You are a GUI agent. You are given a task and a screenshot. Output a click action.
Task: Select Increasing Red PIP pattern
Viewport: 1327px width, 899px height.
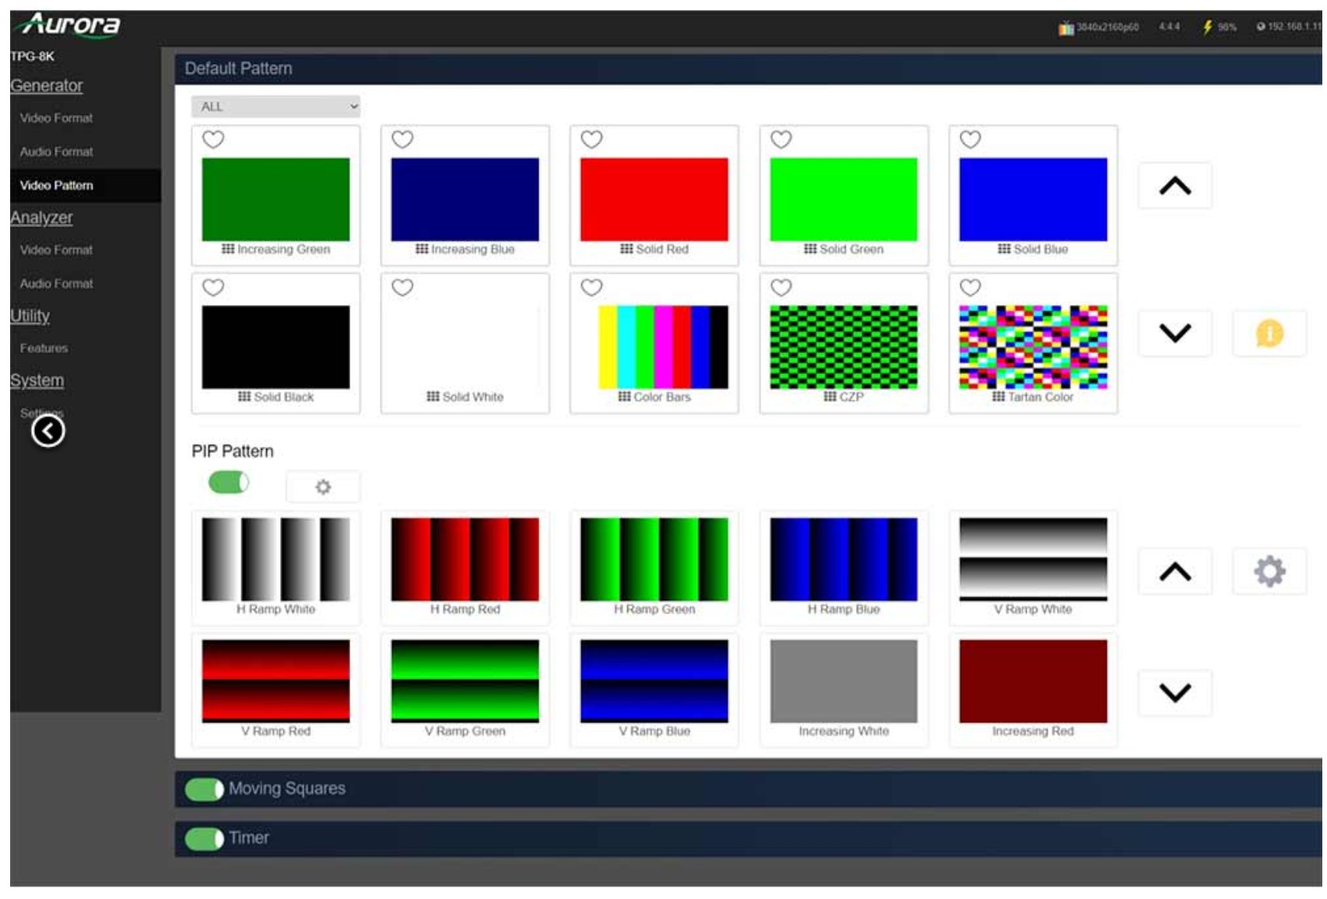(x=1033, y=681)
